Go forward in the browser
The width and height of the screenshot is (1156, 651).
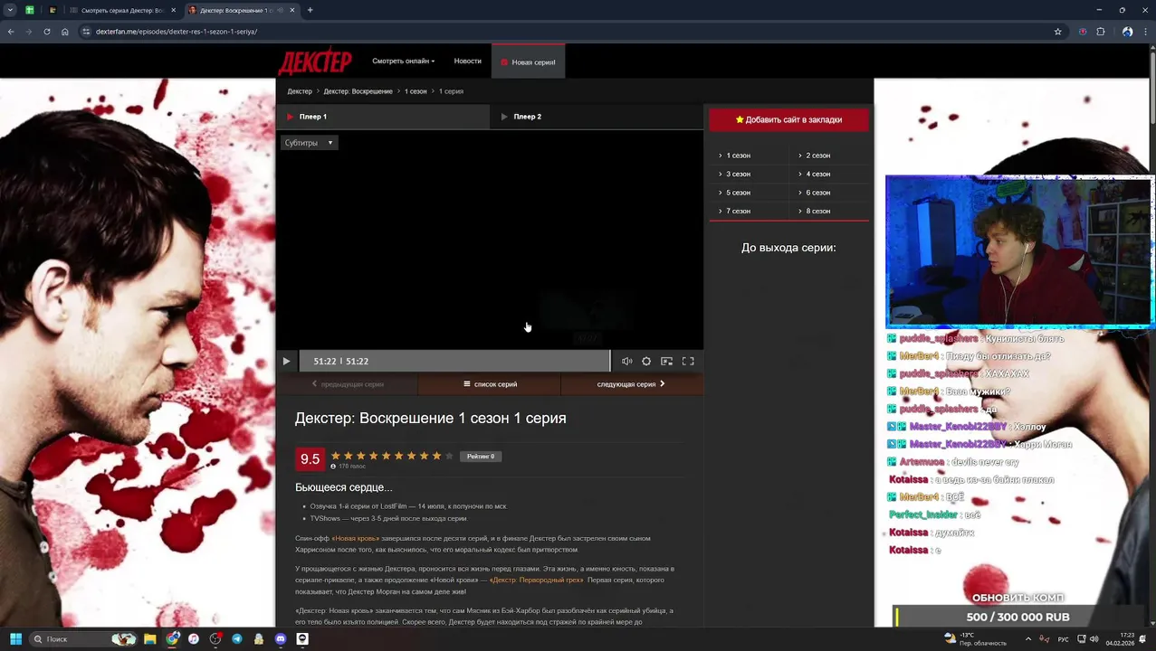(x=29, y=32)
